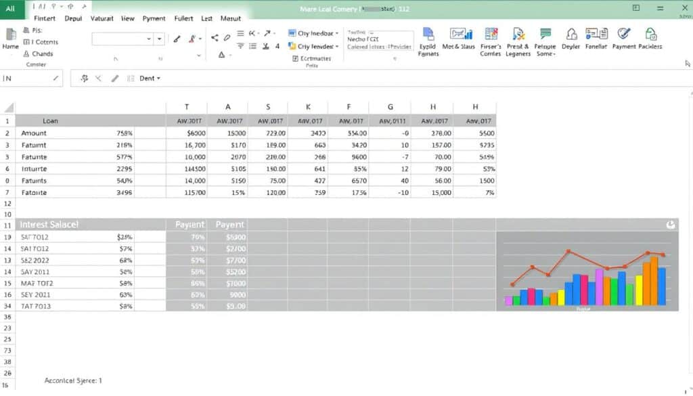Viewport: 693px width, 396px height.
Task: Open the Pyment ribbon tab
Action: 154,18
